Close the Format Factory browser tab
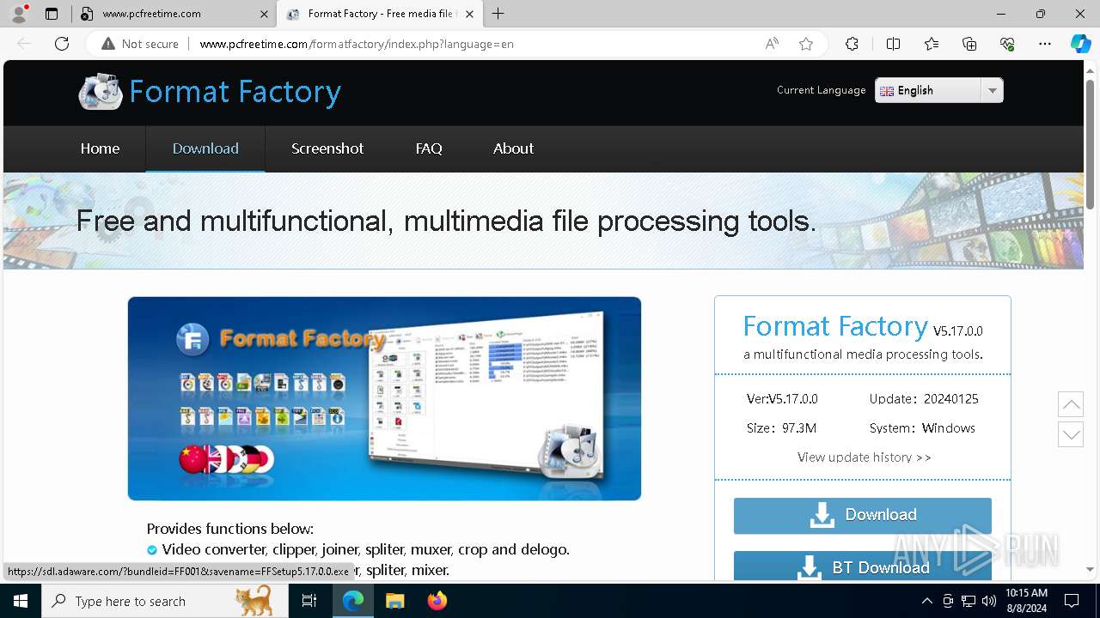The width and height of the screenshot is (1100, 618). (469, 14)
